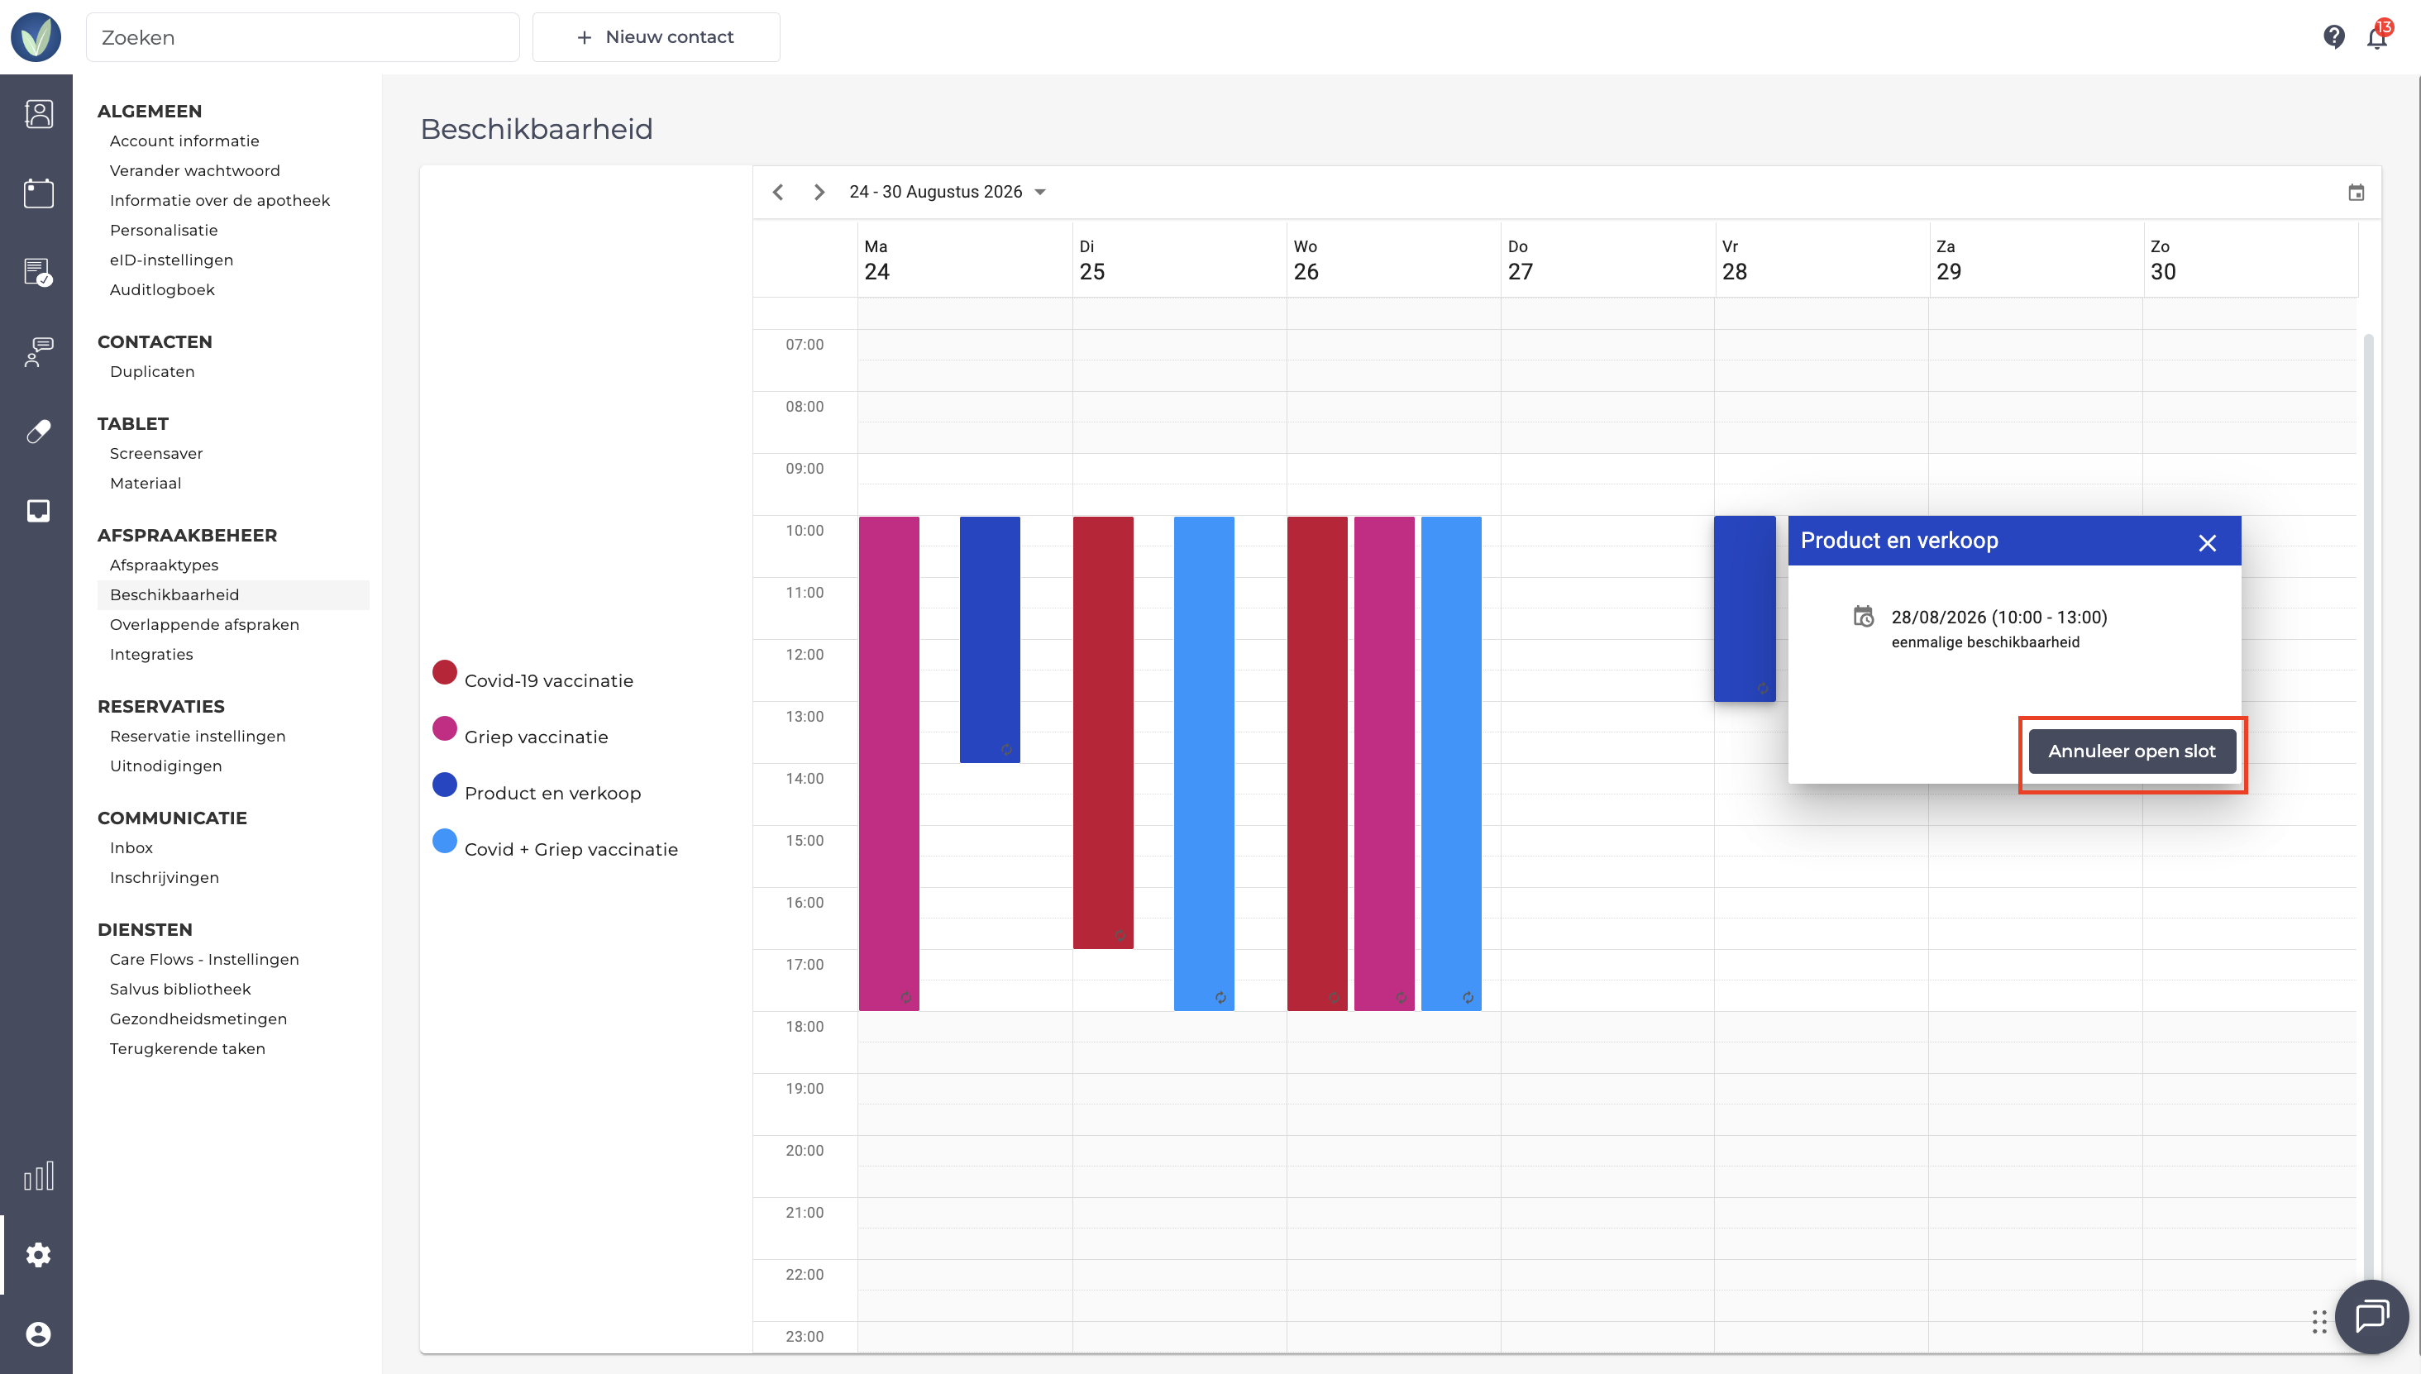Image resolution: width=2421 pixels, height=1374 pixels.
Task: Go to next week arrow
Action: (x=819, y=193)
